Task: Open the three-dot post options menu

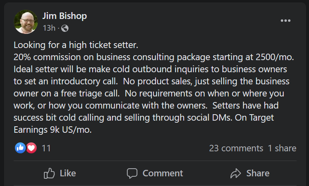Action: coord(285,21)
